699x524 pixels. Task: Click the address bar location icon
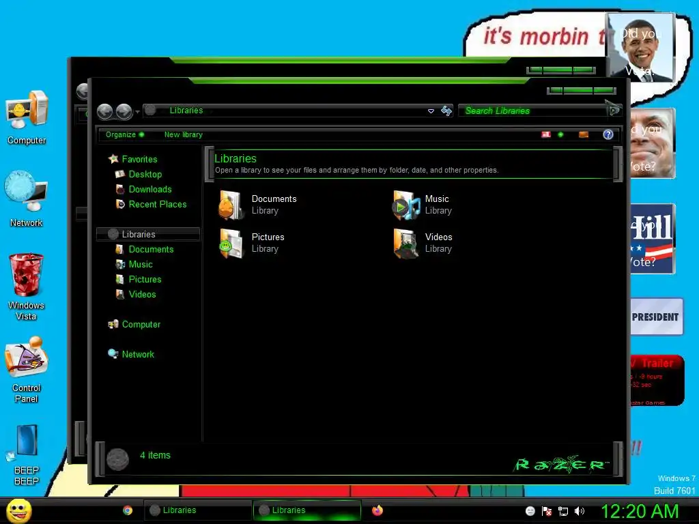pyautogui.click(x=151, y=110)
